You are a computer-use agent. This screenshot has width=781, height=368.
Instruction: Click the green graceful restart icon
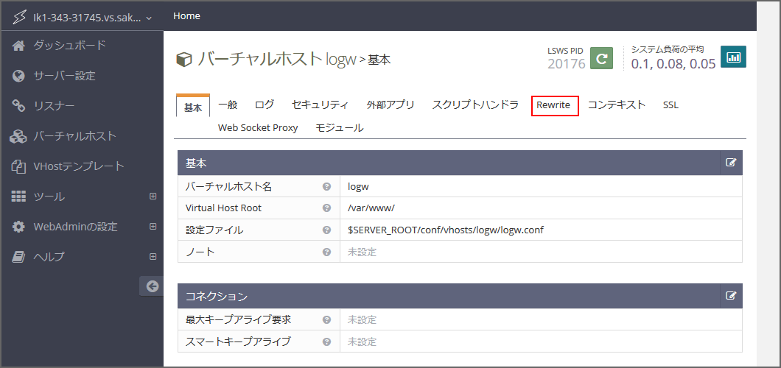(603, 58)
